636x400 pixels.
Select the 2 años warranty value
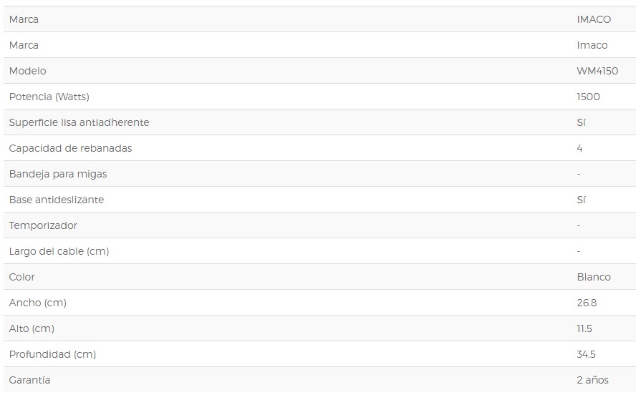592,380
